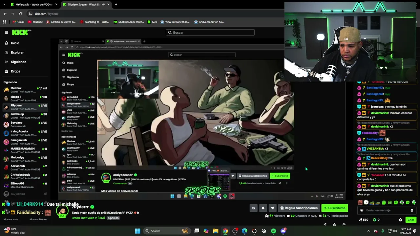Image resolution: width=420 pixels, height=236 pixels.
Task: Open the flashbang cs bookmark
Action: pos(94,22)
